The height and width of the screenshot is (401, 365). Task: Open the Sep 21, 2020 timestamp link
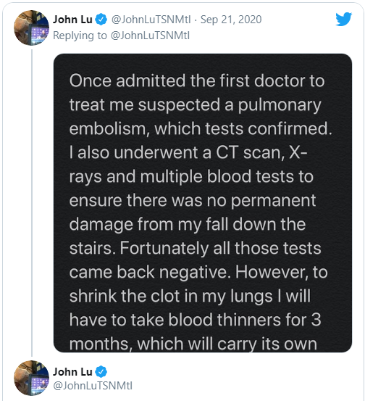tap(231, 20)
